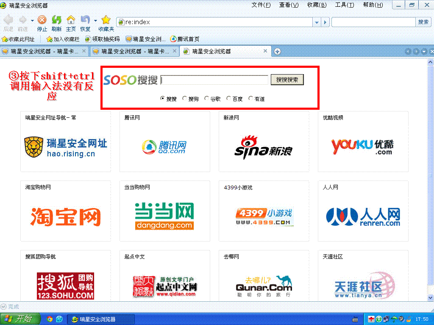Click 收藏此网址 bookmark bar item
Image resolution: width=434 pixels, height=325 pixels.
pos(18,39)
